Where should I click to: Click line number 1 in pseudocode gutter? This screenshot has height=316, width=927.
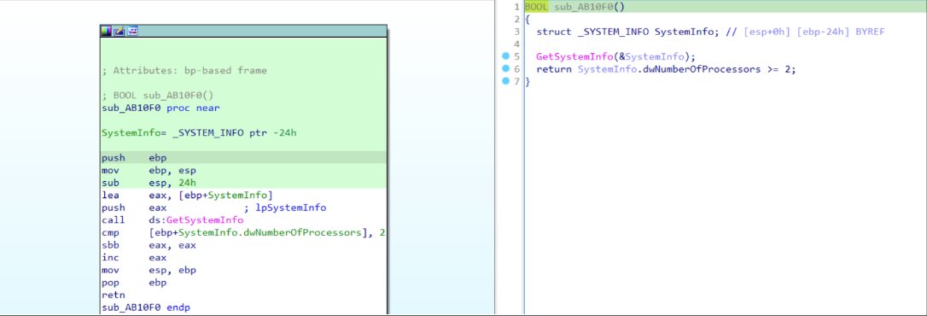click(x=516, y=7)
